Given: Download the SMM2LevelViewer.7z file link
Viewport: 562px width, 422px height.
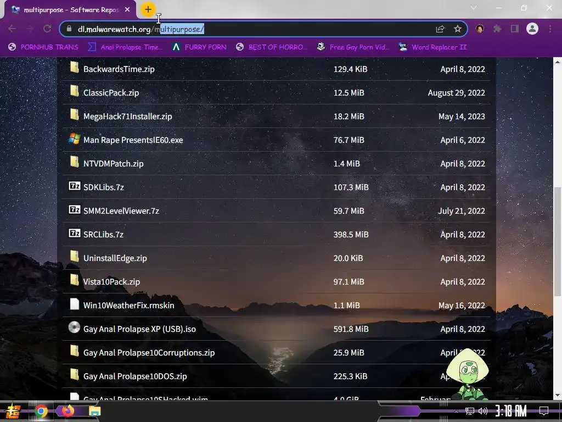Looking at the screenshot, I should (121, 211).
